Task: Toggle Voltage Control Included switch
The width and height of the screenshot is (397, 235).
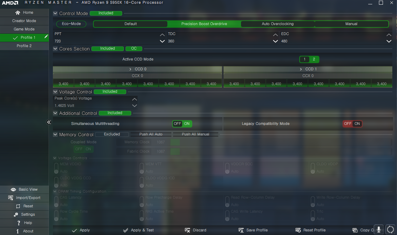Action: point(110,91)
